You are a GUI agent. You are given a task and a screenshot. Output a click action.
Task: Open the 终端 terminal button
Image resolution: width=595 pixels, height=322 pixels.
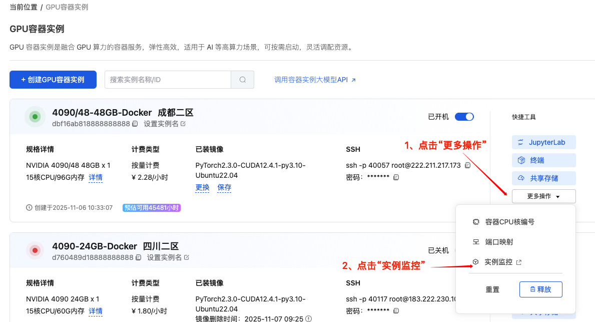pyautogui.click(x=543, y=160)
